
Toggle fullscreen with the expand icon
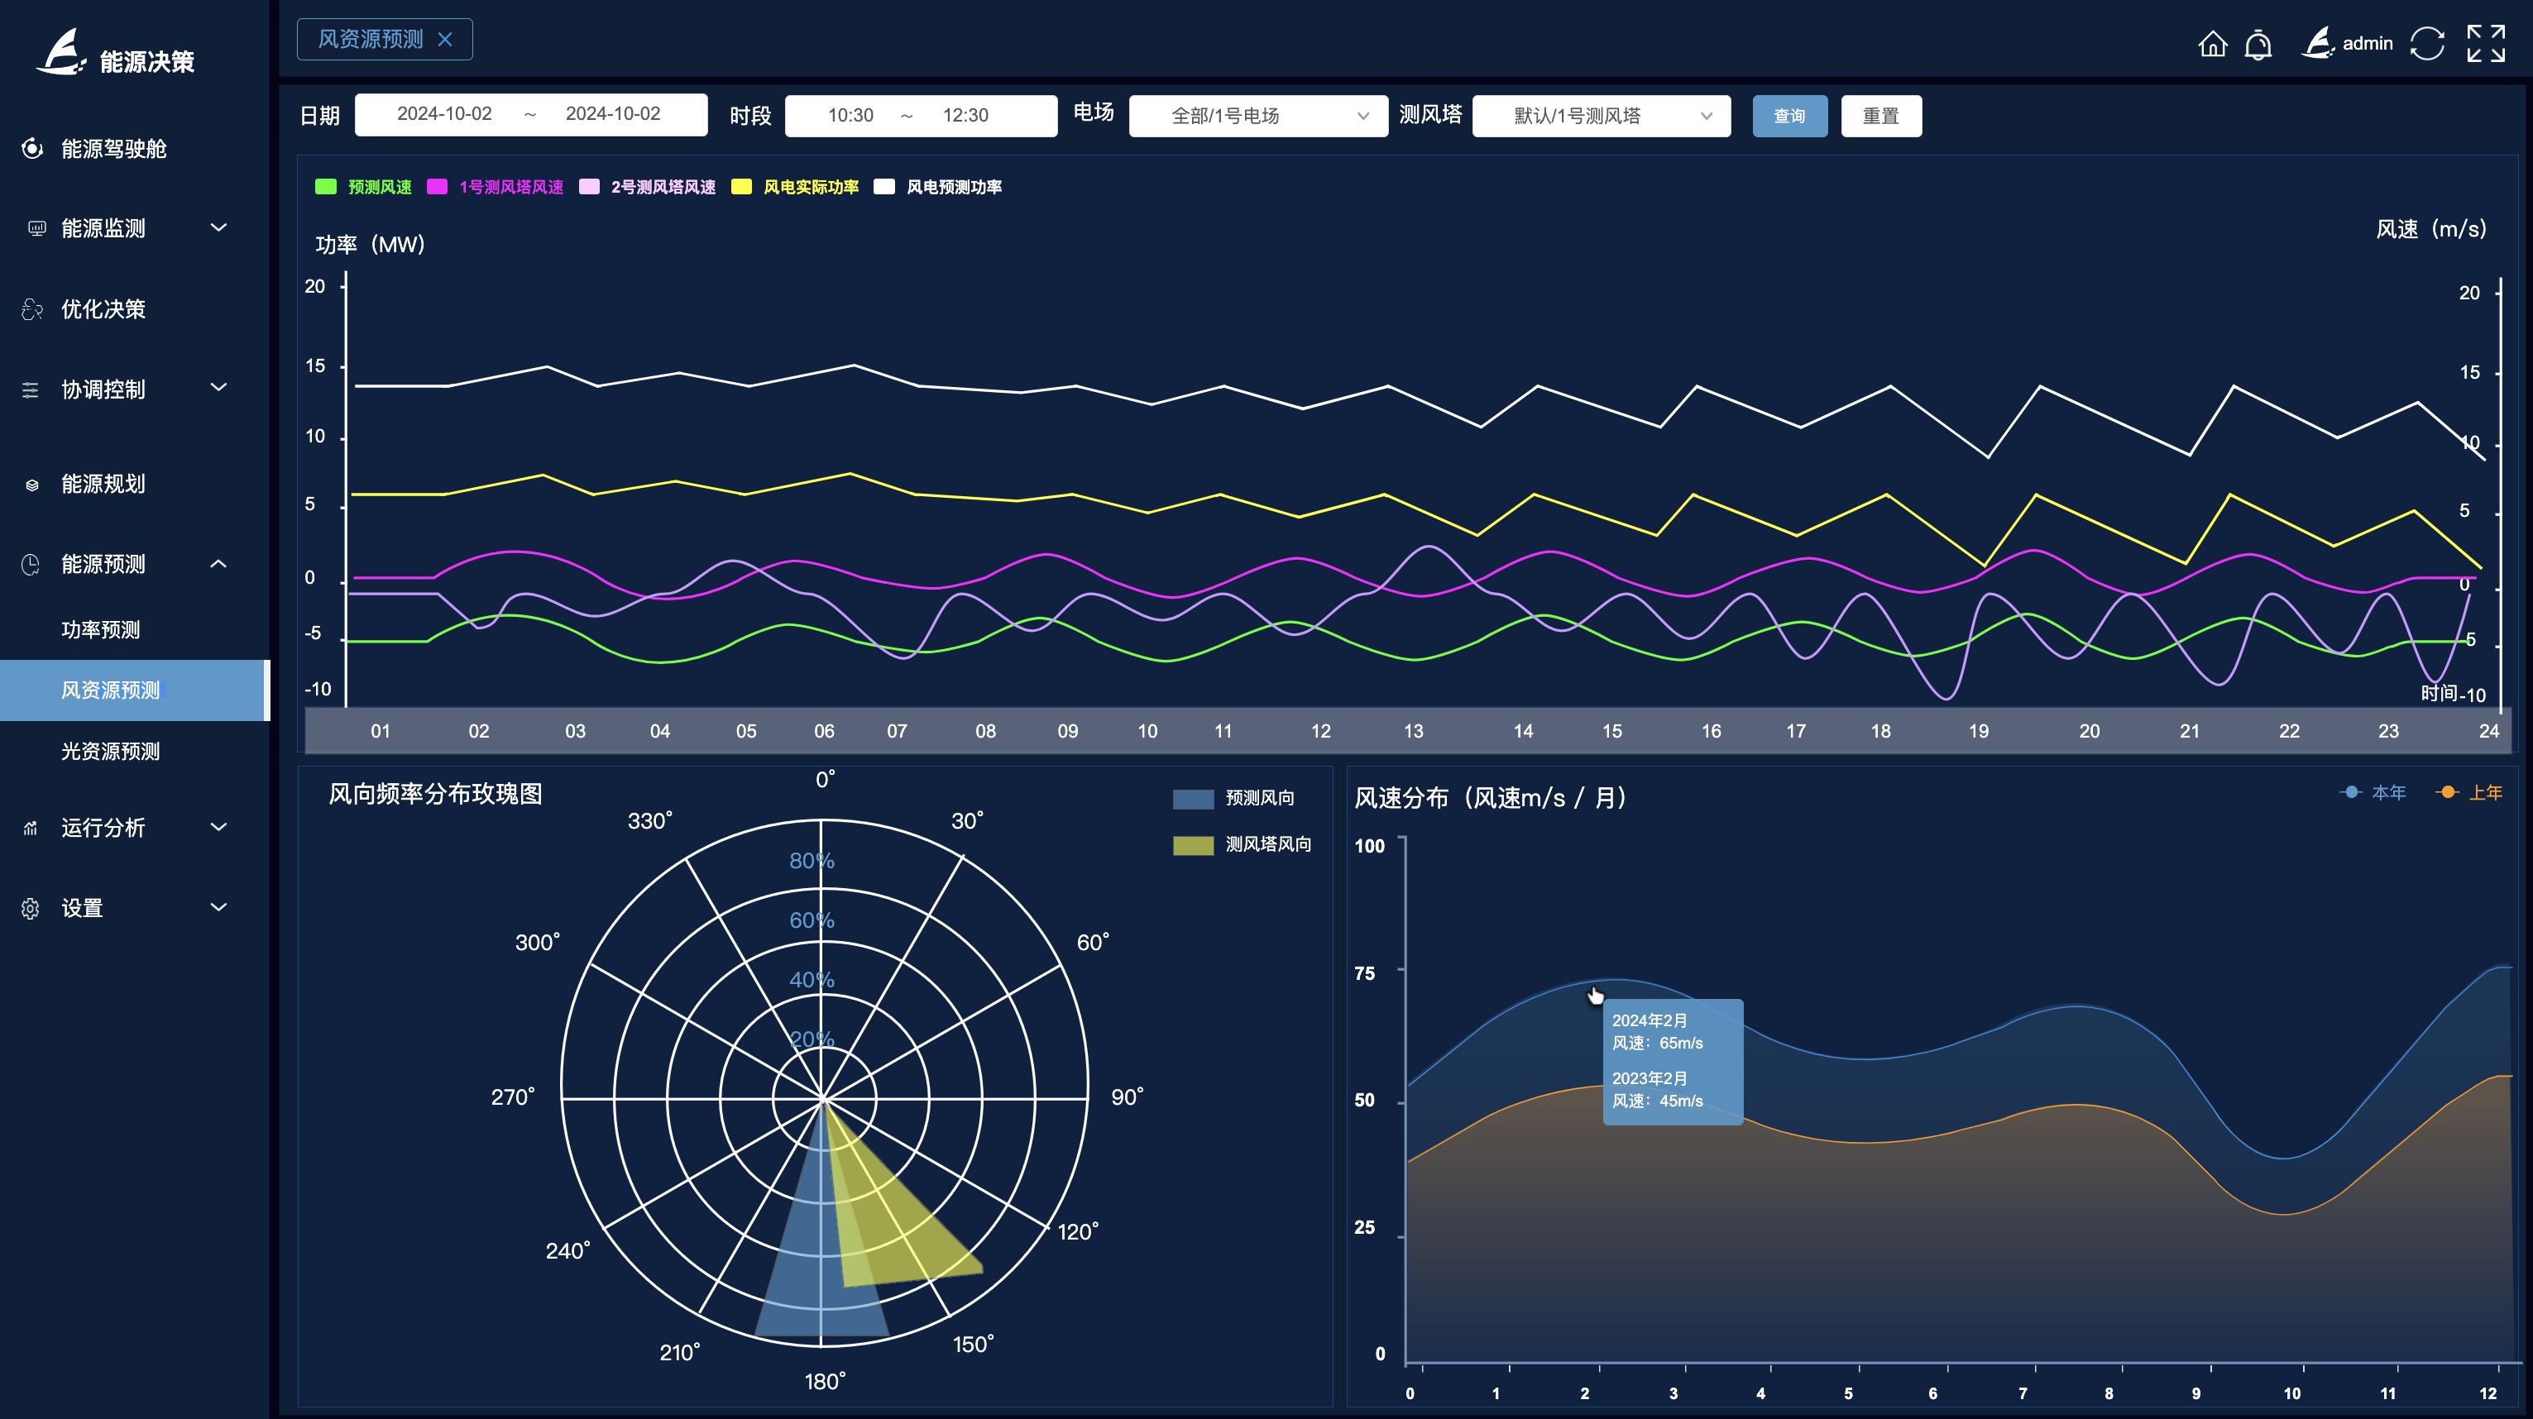(x=2486, y=44)
